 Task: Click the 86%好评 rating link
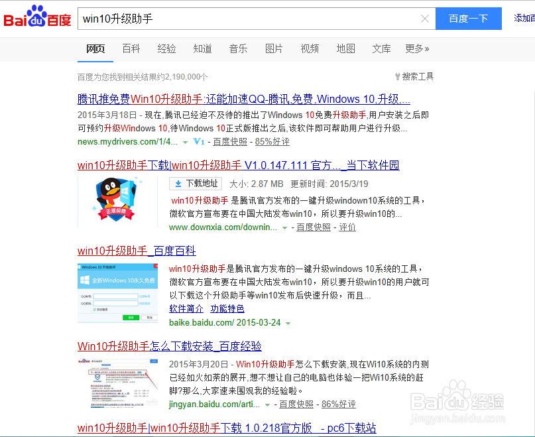[339, 405]
